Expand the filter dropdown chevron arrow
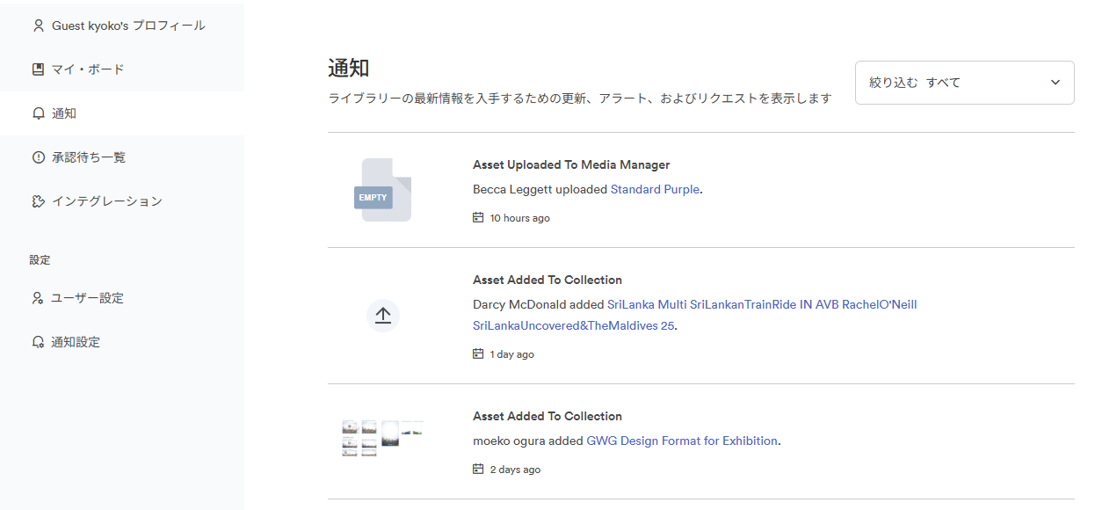 click(x=1055, y=83)
